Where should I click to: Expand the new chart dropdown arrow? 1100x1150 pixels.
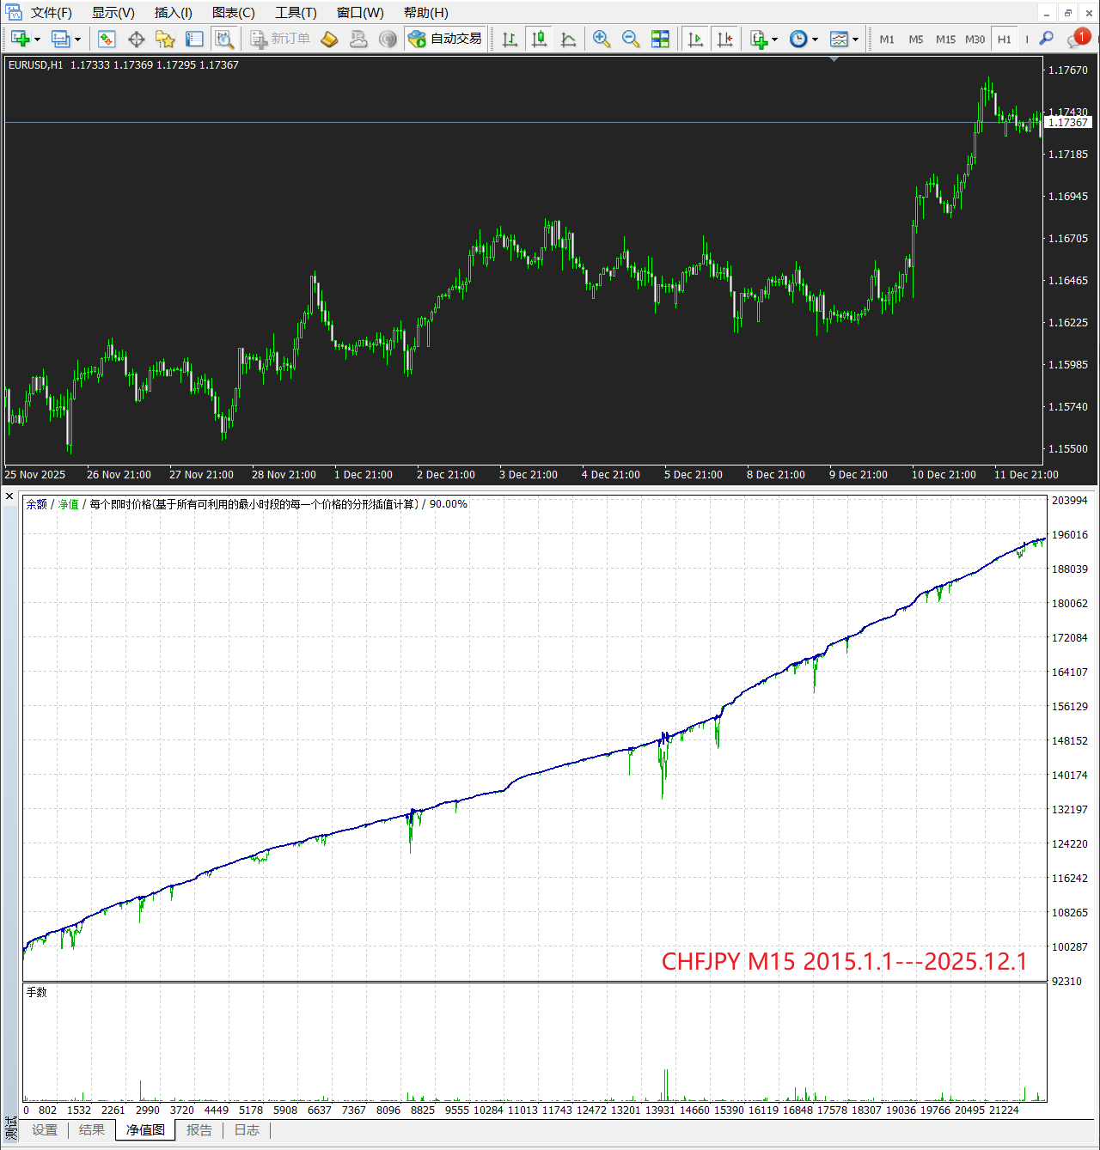pyautogui.click(x=37, y=40)
